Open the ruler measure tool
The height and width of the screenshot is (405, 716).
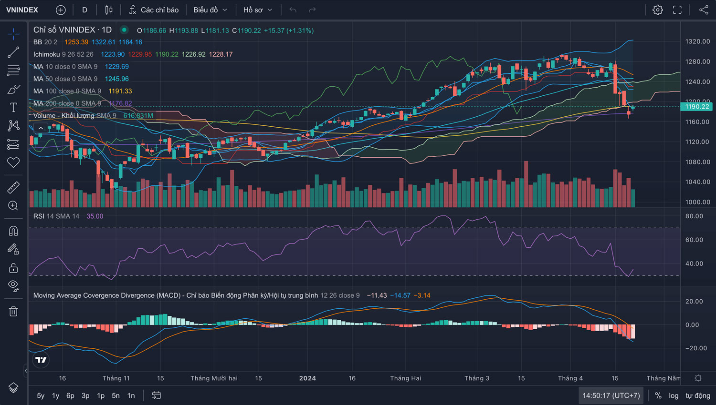pyautogui.click(x=13, y=187)
